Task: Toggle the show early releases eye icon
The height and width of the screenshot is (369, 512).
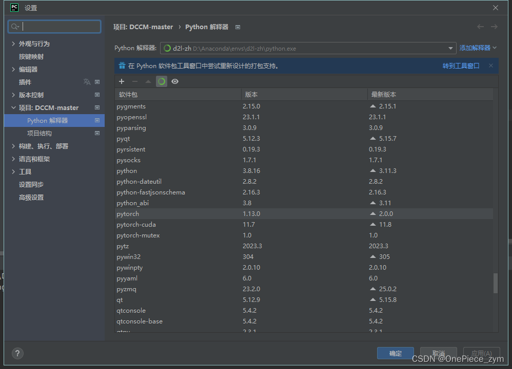Action: 175,81
